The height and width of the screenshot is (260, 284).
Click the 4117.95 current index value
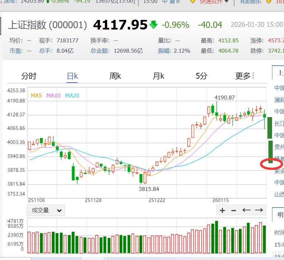point(120,25)
